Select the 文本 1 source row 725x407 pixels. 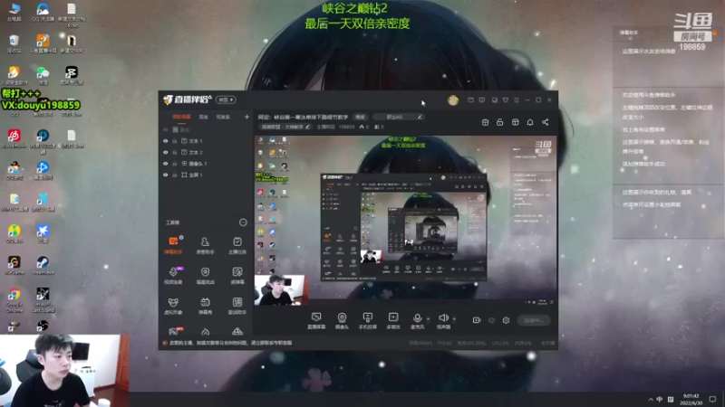206,141
